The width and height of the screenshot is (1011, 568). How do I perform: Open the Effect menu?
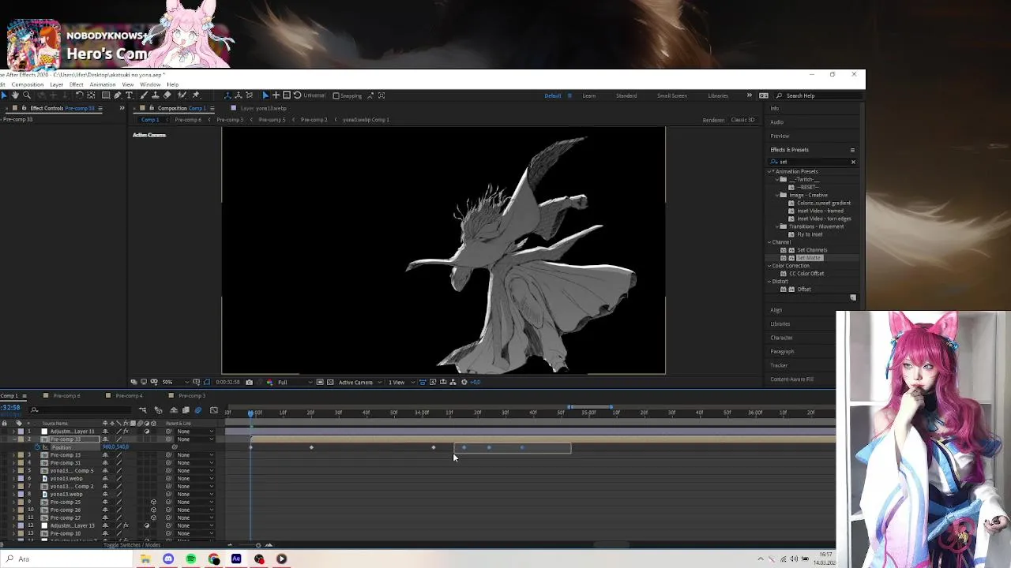tap(77, 84)
